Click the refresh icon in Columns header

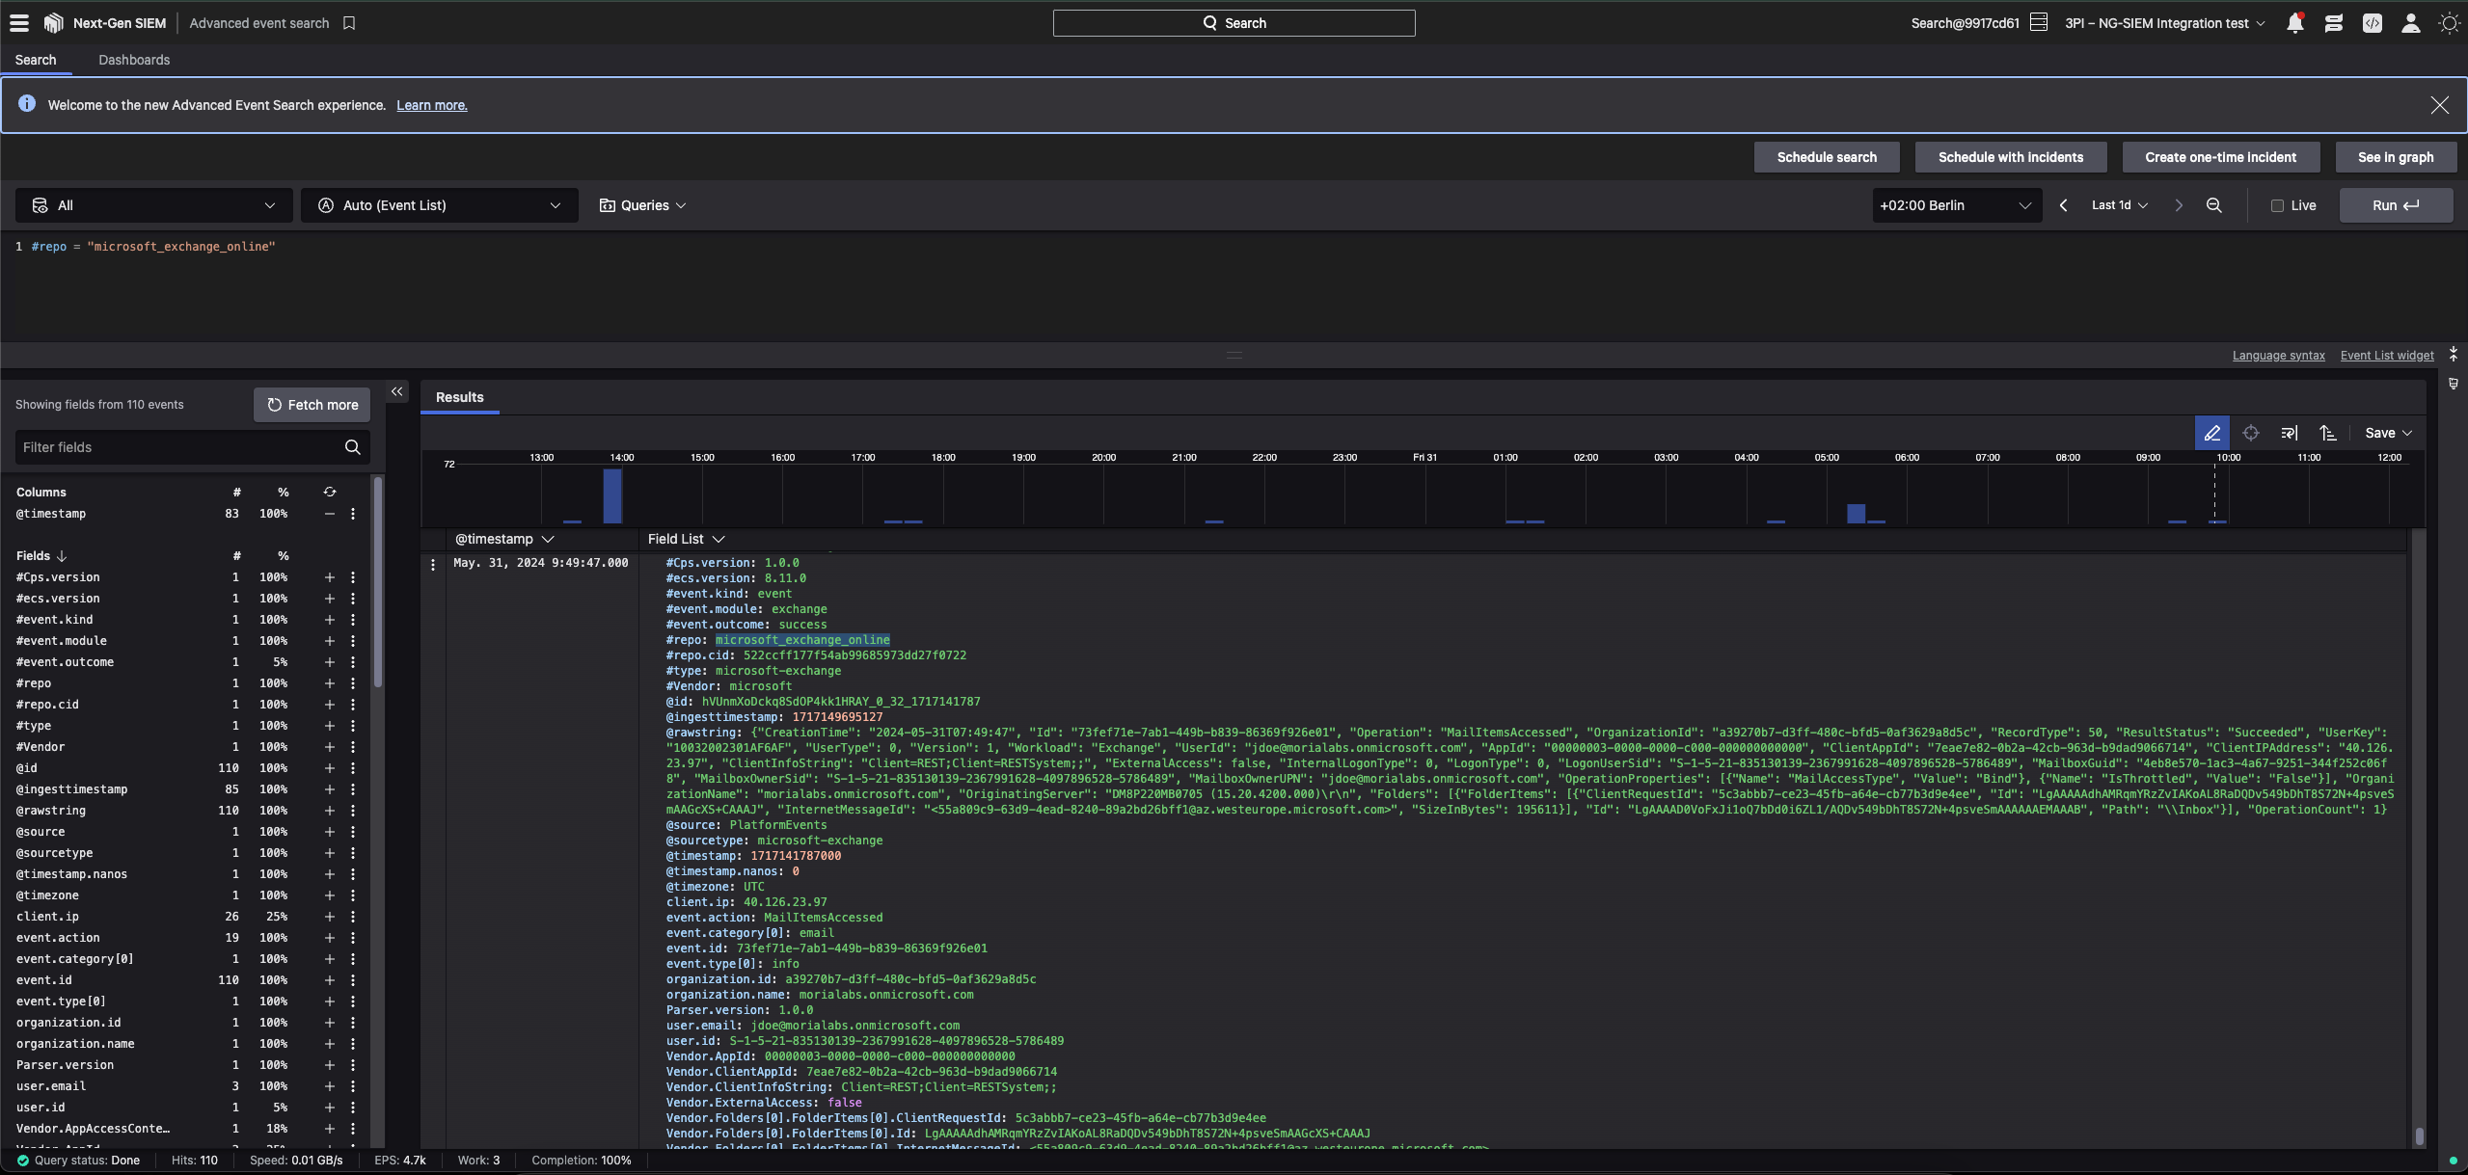[330, 493]
